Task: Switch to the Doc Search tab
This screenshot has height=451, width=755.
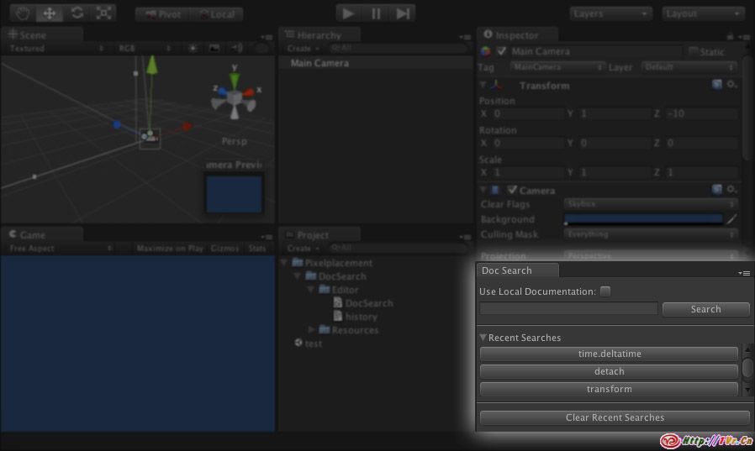Action: coord(506,270)
